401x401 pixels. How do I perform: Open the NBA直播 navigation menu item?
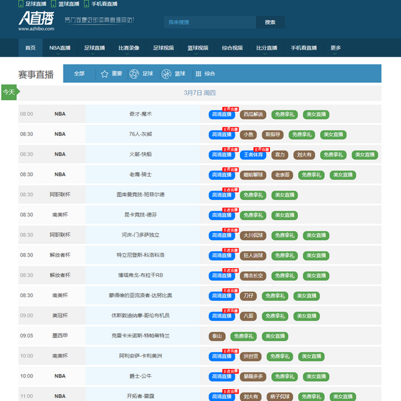(x=59, y=48)
